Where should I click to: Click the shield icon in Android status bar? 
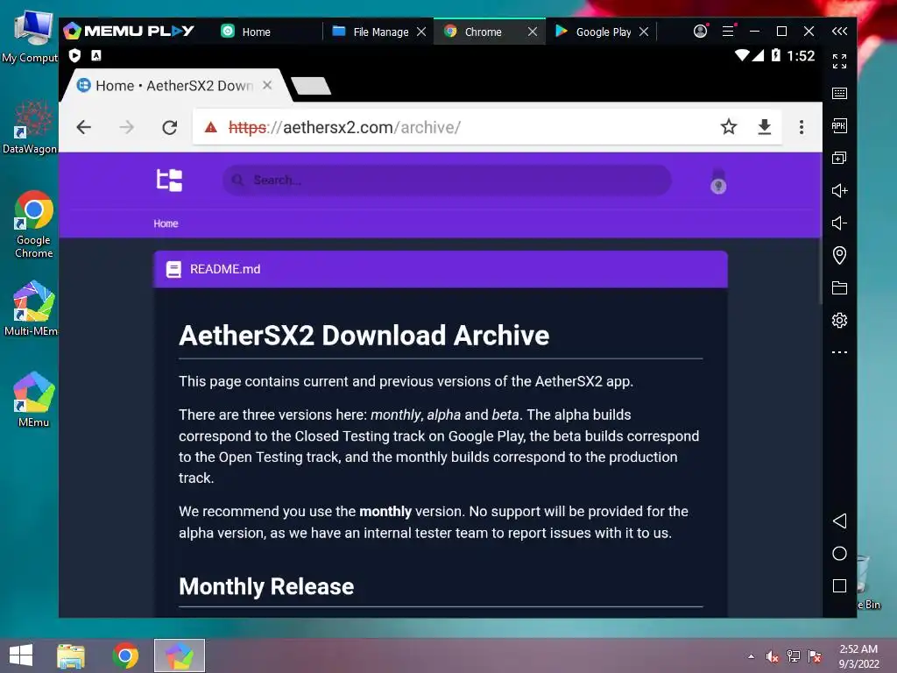(75, 55)
